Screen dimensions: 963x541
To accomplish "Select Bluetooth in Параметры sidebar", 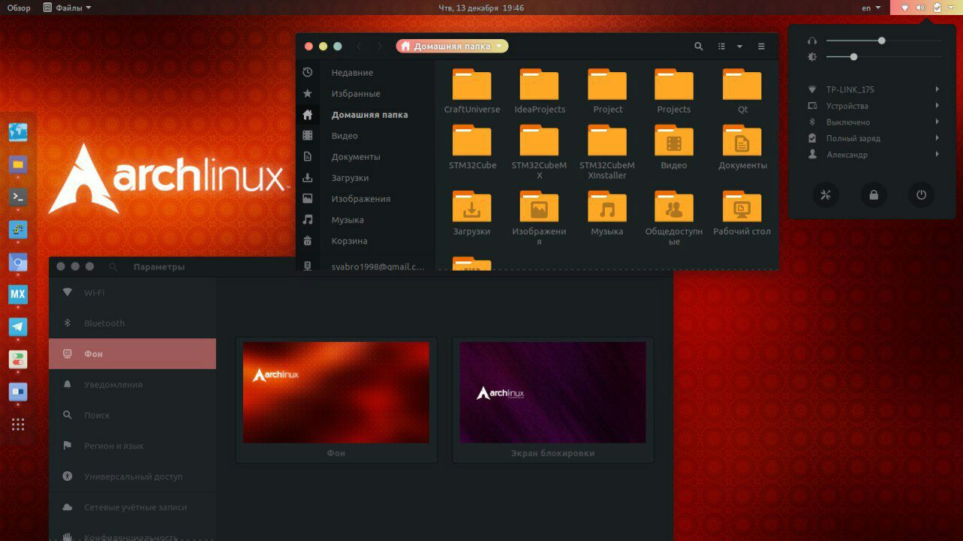I will point(132,323).
